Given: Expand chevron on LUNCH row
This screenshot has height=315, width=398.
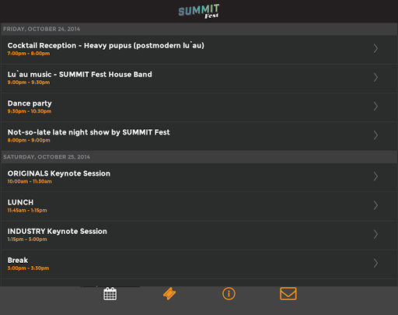Looking at the screenshot, I should click(x=375, y=205).
